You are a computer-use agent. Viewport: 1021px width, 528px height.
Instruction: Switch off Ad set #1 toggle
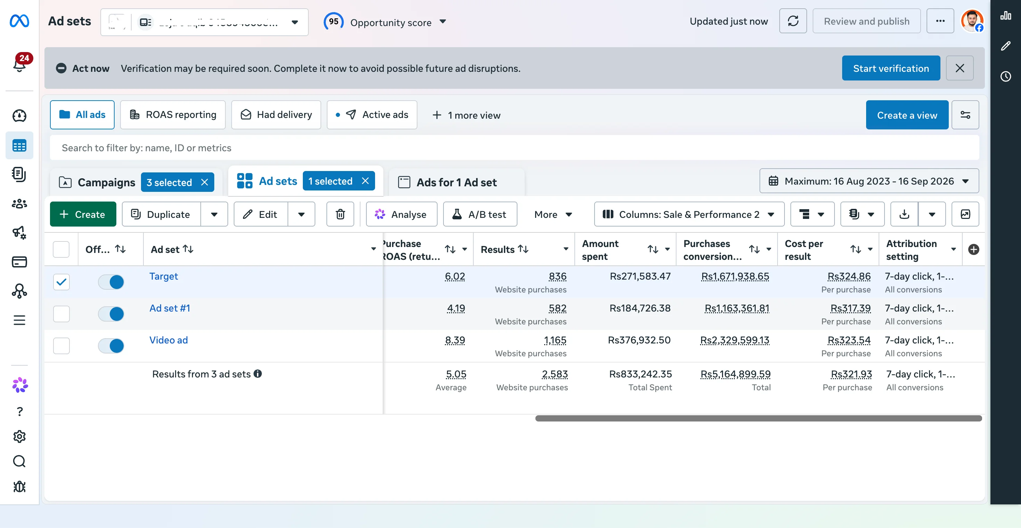(x=111, y=314)
